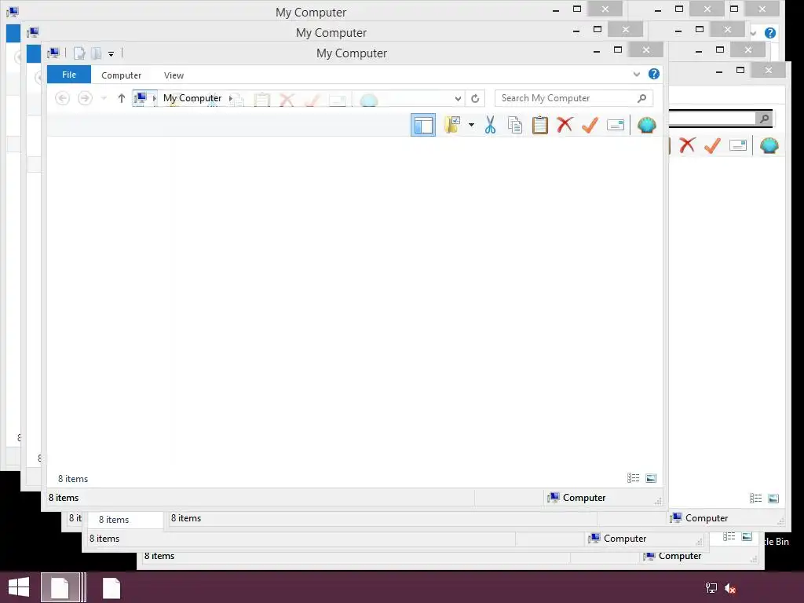Toggle the preview pane button in front toolbar
This screenshot has width=804, height=603.
click(423, 125)
